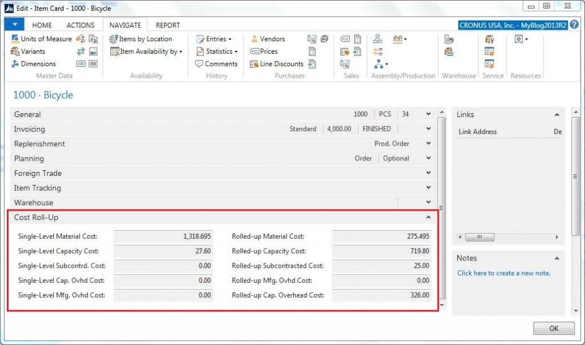Click the price tag icon in Sales group
585x345 pixels.
click(x=345, y=39)
